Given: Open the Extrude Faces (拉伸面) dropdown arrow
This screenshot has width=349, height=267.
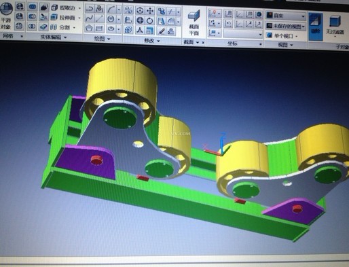Looking at the screenshot, I should tap(79, 18).
